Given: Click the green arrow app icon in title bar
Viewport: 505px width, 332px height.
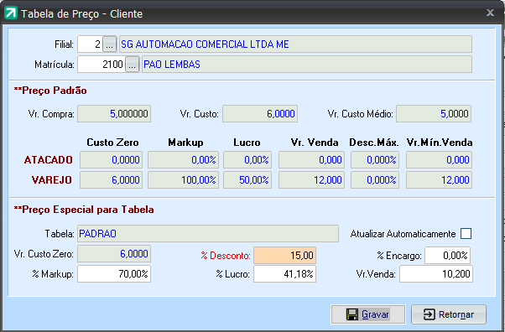Looking at the screenshot, I should coord(11,13).
